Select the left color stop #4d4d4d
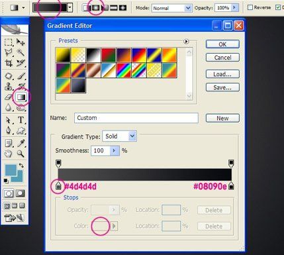Viewport: 284px width, 255px height. pos(58,186)
